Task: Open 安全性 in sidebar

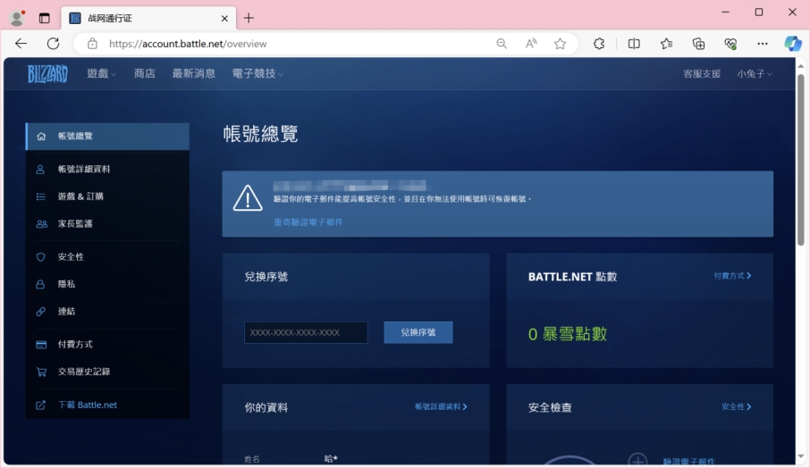Action: 107,257
